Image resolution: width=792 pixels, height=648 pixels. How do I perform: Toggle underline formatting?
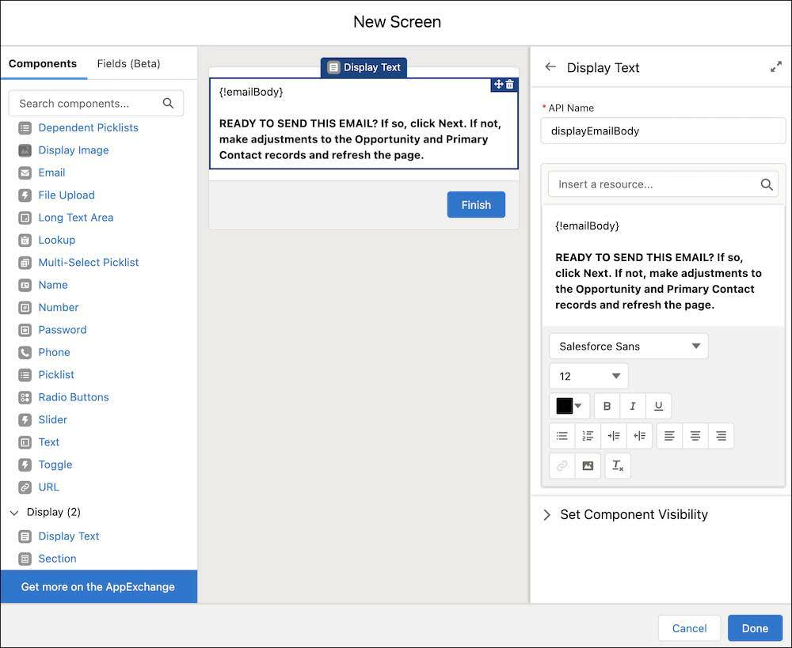[658, 405]
